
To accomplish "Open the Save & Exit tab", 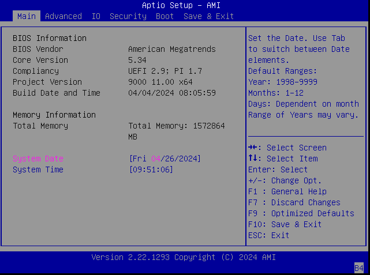I will pyautogui.click(x=209, y=16).
